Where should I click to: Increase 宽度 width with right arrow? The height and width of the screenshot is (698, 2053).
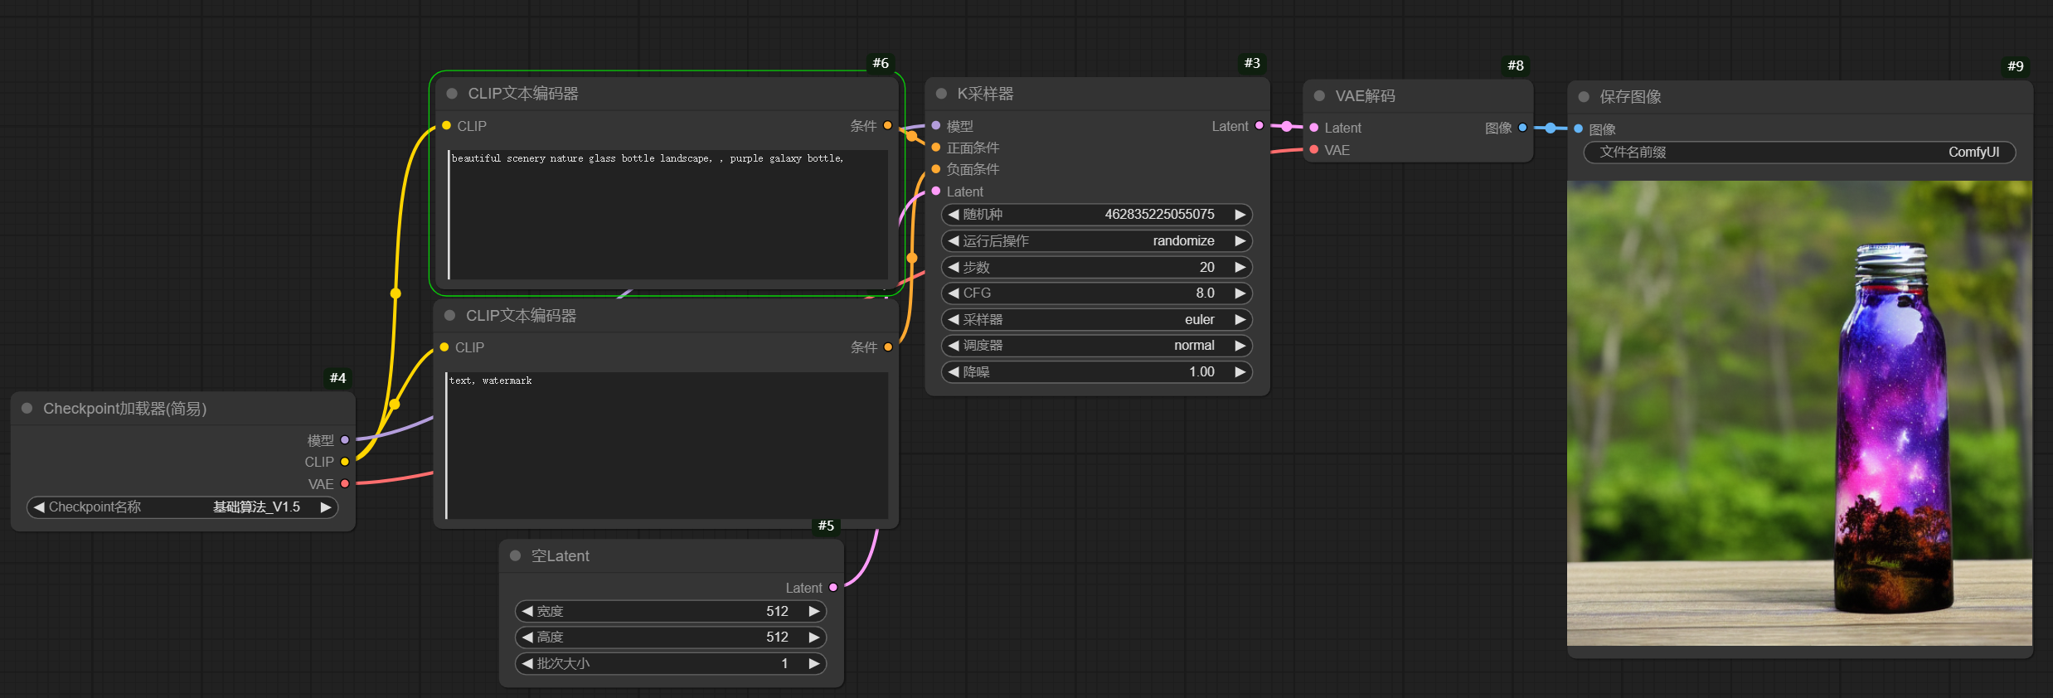[814, 611]
